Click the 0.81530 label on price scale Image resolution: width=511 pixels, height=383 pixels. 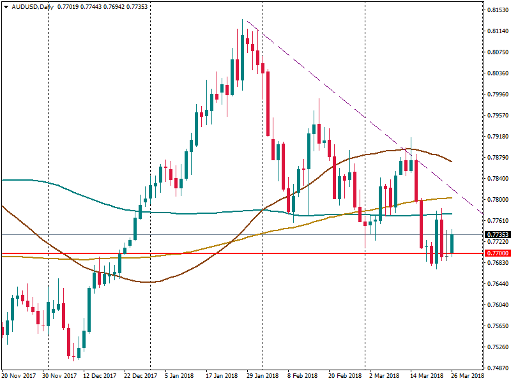click(496, 10)
